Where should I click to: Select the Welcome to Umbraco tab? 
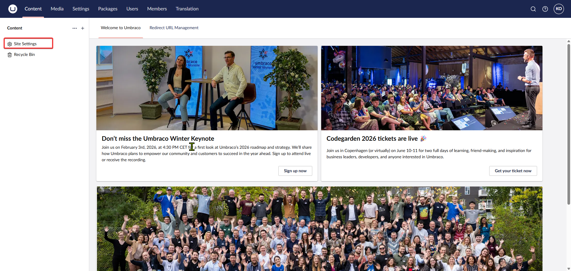tap(120, 28)
